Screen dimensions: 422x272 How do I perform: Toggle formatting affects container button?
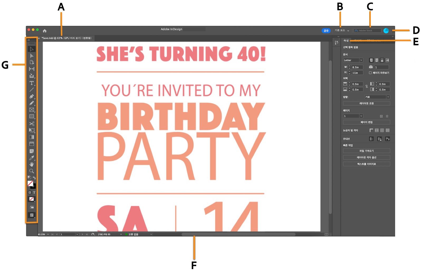point(30,192)
